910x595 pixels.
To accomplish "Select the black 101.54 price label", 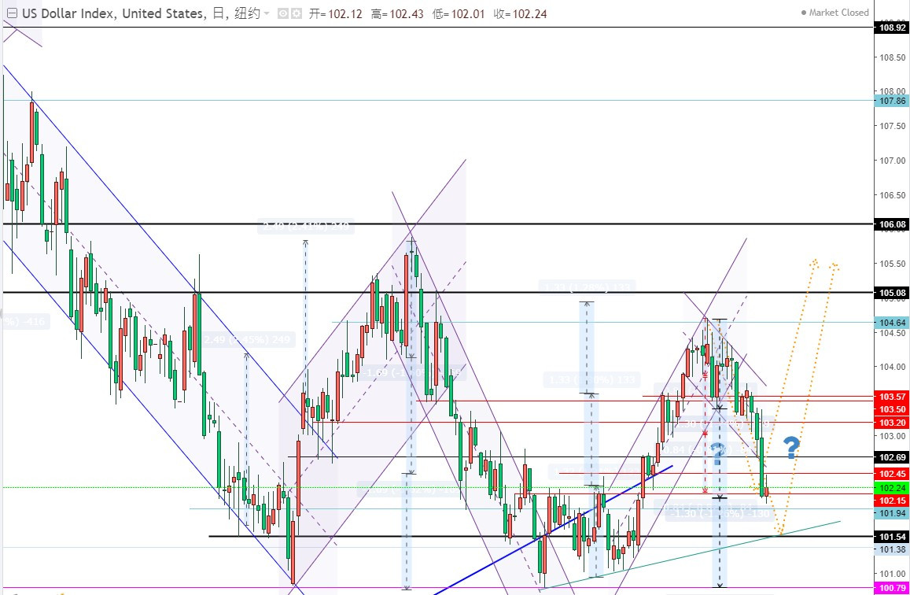I will pyautogui.click(x=892, y=538).
